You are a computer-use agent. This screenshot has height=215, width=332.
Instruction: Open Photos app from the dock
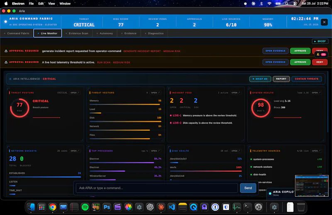click(x=128, y=207)
